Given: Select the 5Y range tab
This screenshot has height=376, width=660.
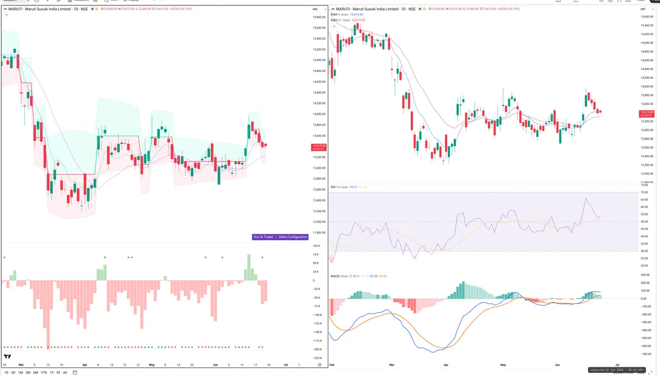Looking at the screenshot, I should pos(58,373).
